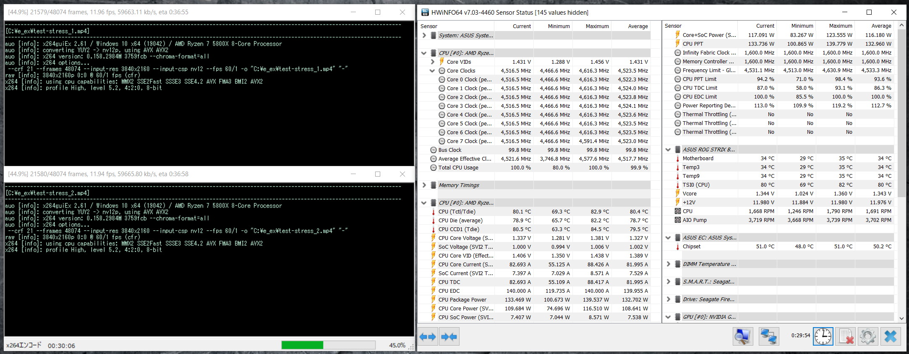The image size is (909, 354).
Task: Click the lightning icon beside CPU EDC
Action: click(x=434, y=291)
